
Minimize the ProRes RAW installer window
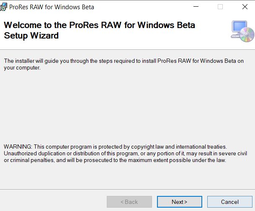[196, 7]
